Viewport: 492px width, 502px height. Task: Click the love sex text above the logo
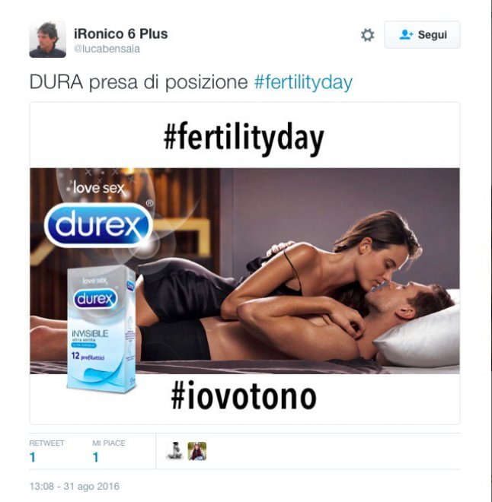[x=98, y=188]
